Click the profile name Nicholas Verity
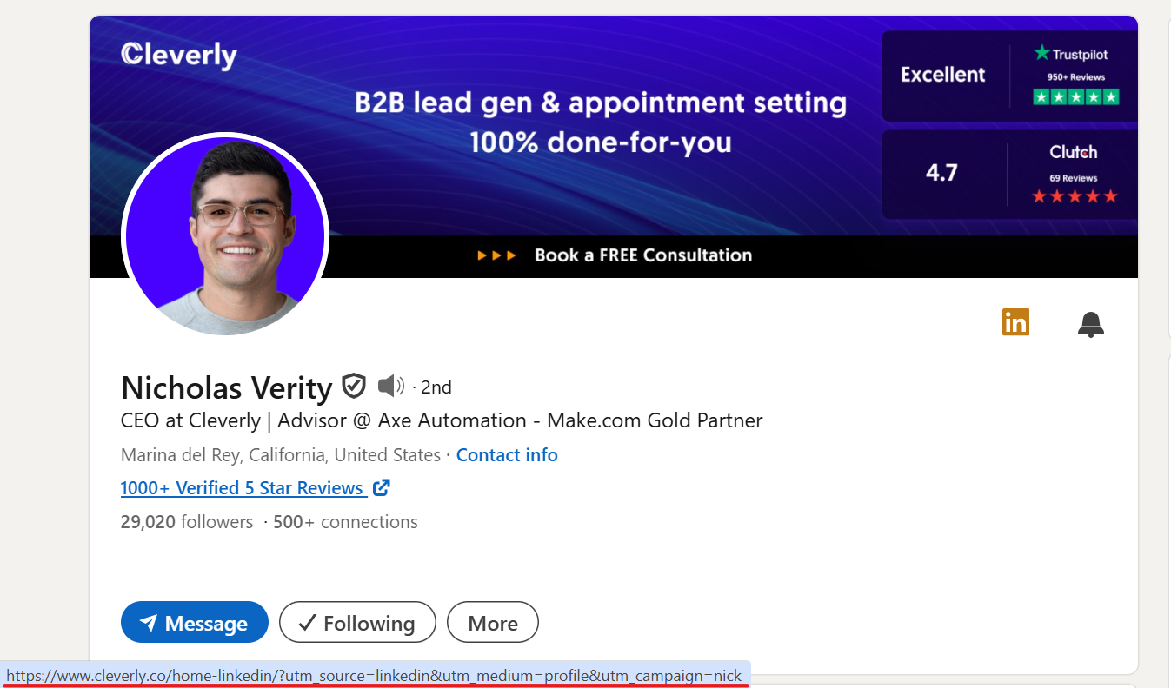1171x688 pixels. pyautogui.click(x=227, y=387)
